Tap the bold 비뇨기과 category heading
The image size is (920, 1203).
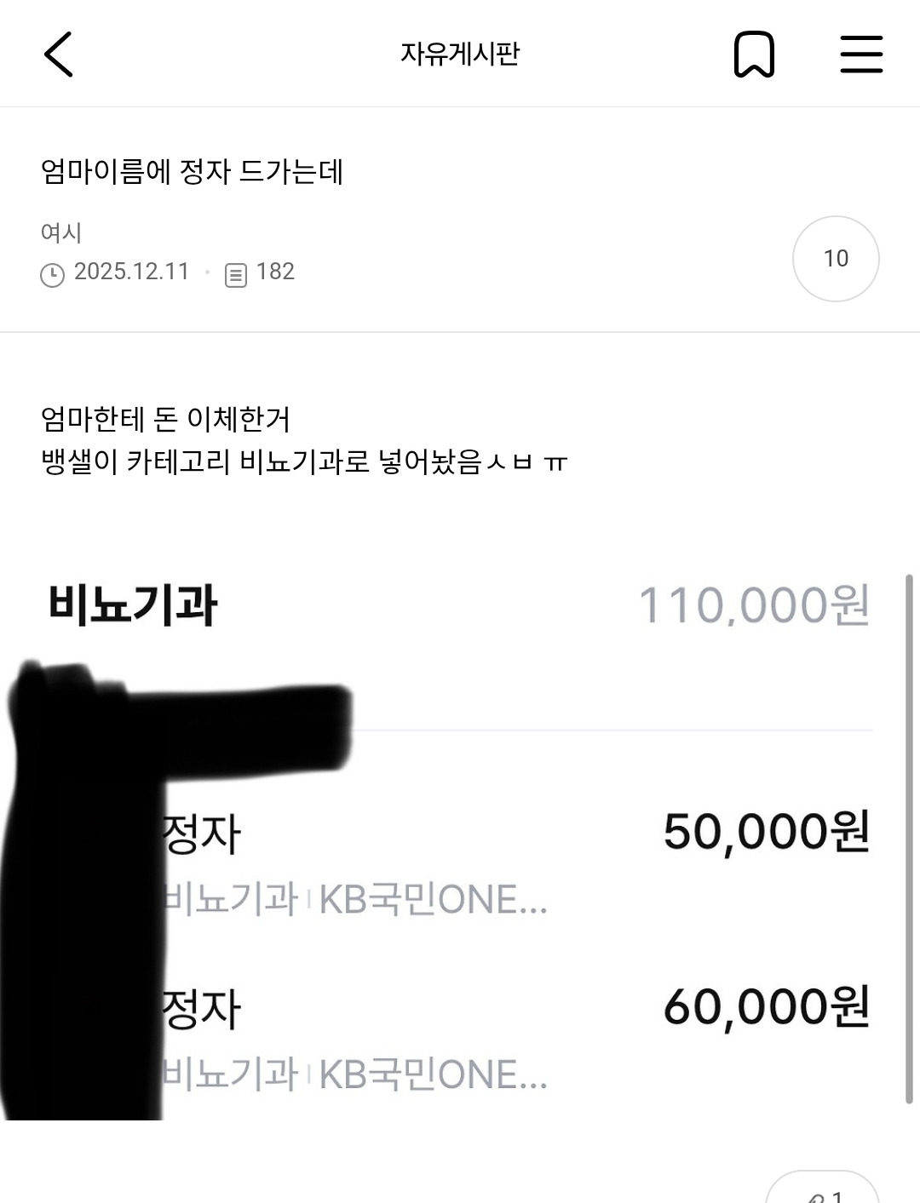[133, 605]
